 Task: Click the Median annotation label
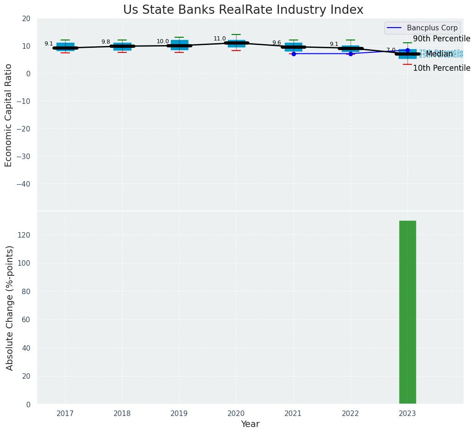(x=439, y=54)
